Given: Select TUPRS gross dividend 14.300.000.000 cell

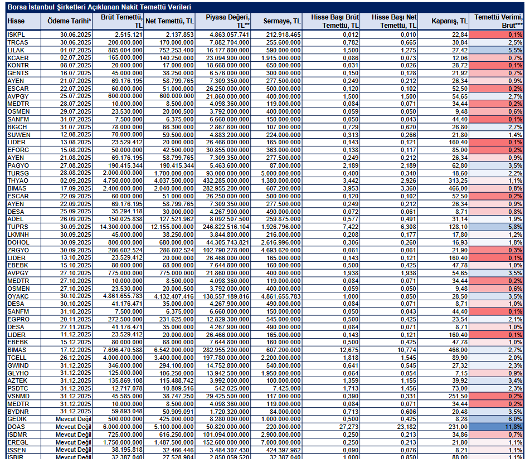Looking at the screenshot, I should click(118, 227).
